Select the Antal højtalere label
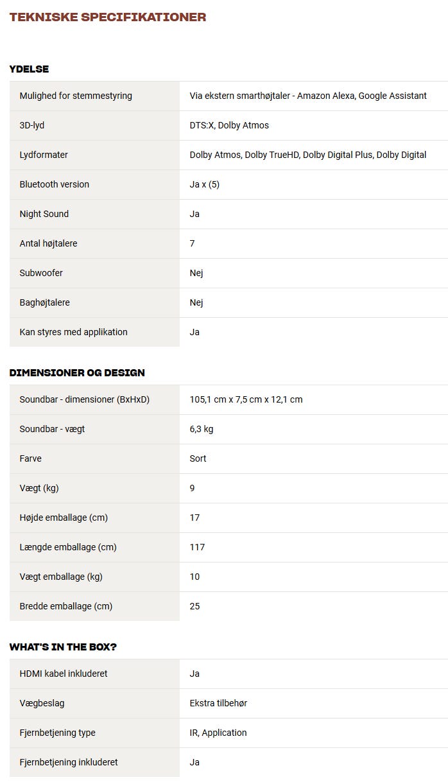Image resolution: width=448 pixels, height=784 pixels. (x=48, y=243)
